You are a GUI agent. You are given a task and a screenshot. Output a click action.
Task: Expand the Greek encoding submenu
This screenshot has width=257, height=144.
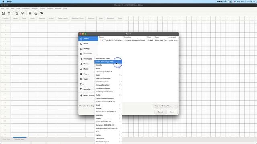pyautogui.click(x=108, y=105)
